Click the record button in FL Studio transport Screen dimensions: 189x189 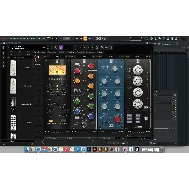click(x=61, y=38)
